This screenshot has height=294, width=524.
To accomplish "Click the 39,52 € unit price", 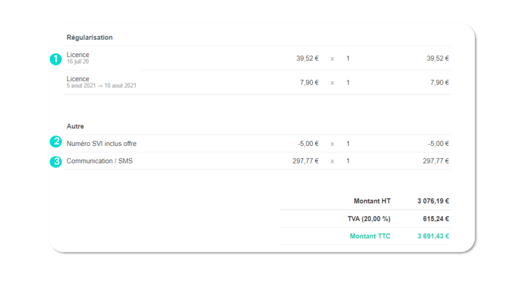I will click(x=307, y=58).
